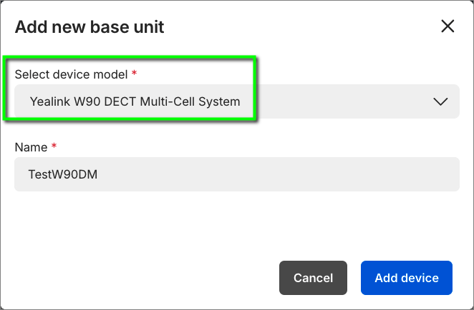Image resolution: width=474 pixels, height=310 pixels.
Task: Close the Add new base unit dialog
Action: pyautogui.click(x=448, y=26)
